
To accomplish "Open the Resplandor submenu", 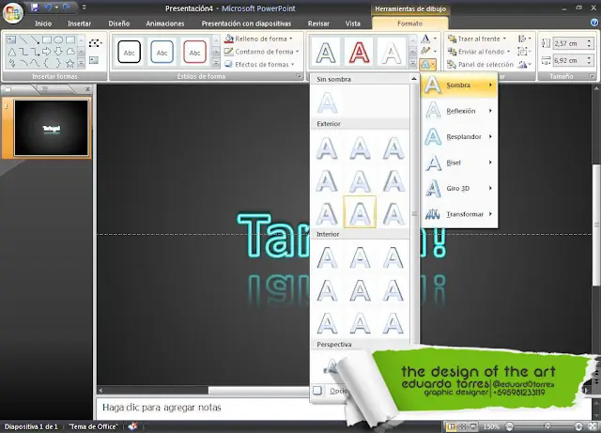I will click(x=459, y=136).
